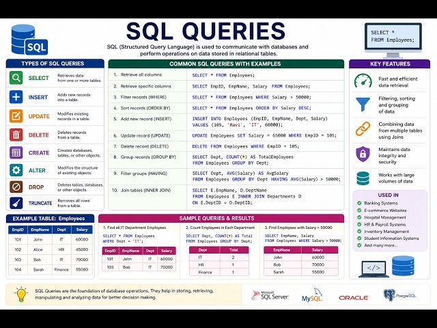
Task: Click the KEY FEATURES header
Action: pos(390,64)
